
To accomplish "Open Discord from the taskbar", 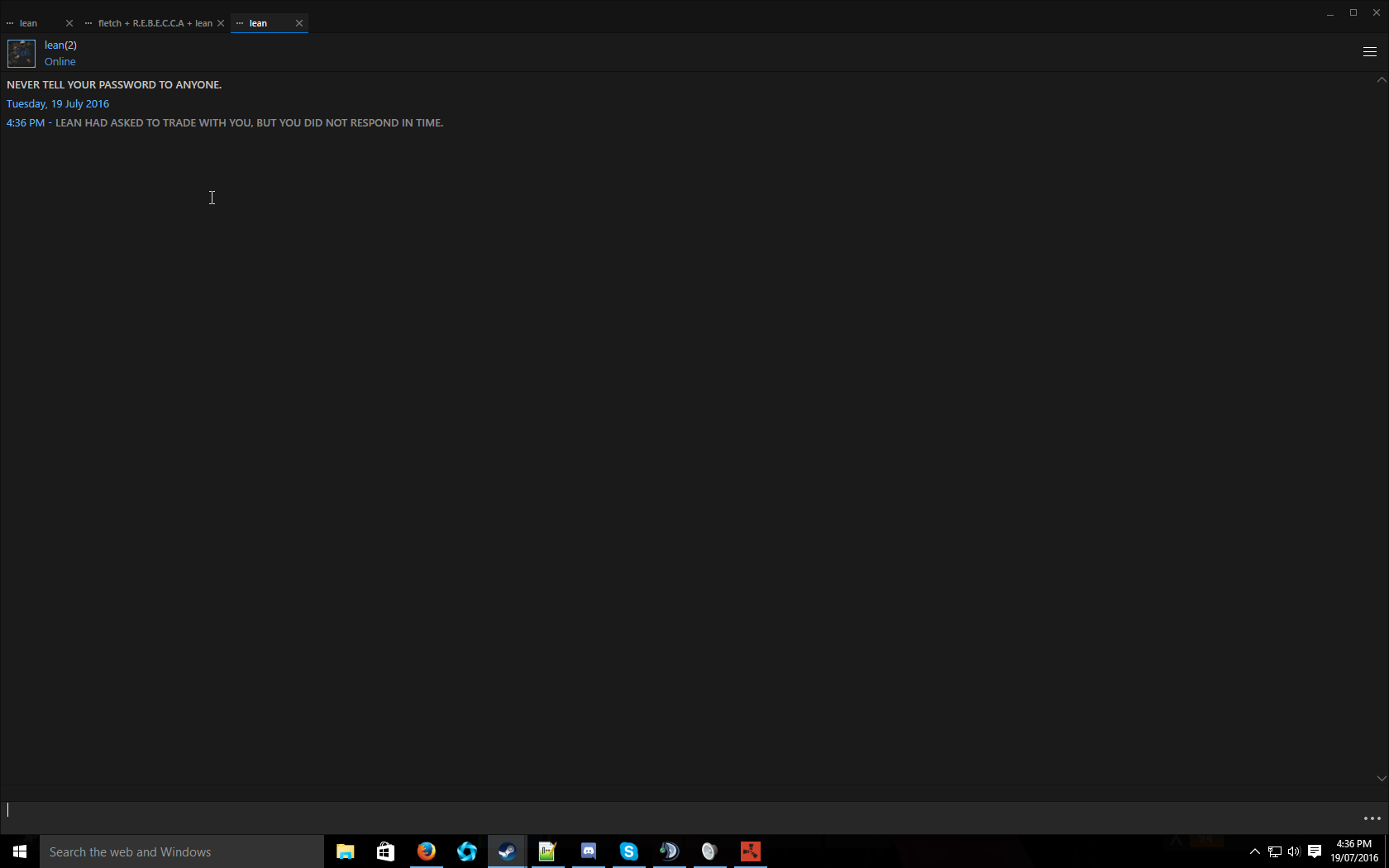I will coord(588,851).
